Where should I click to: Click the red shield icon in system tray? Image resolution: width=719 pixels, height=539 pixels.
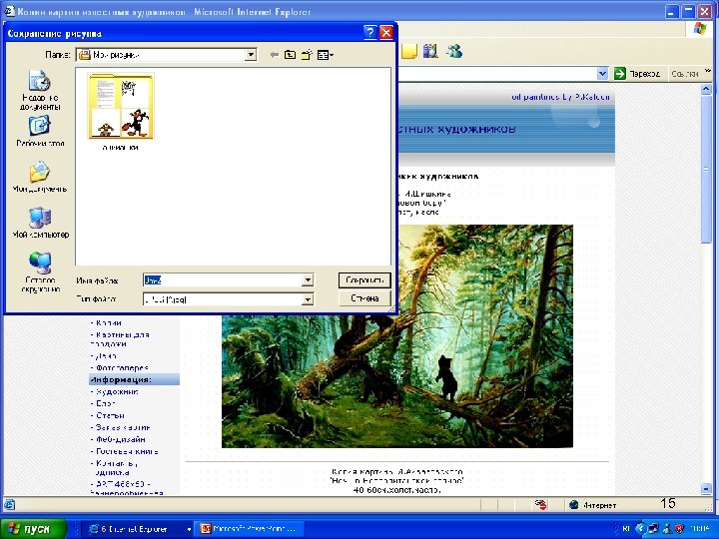coord(679,529)
